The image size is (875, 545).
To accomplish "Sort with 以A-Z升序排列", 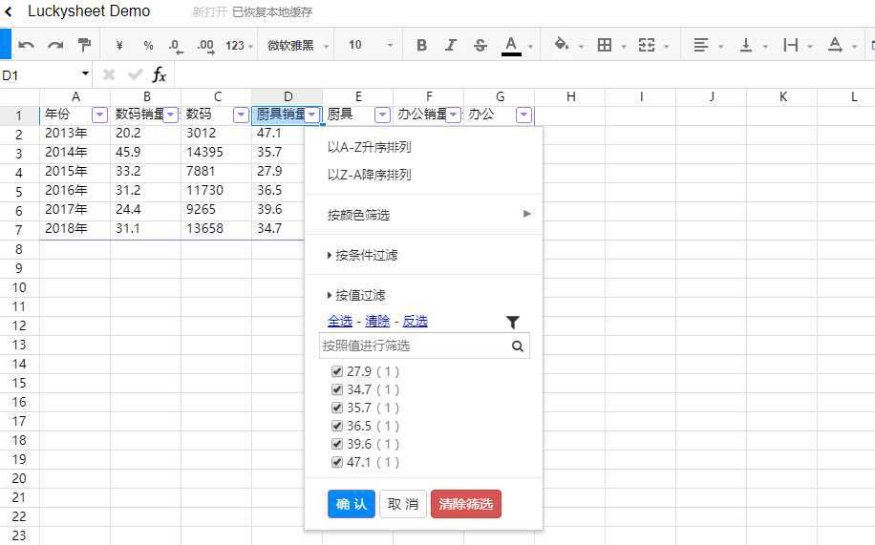I will pos(423,147).
